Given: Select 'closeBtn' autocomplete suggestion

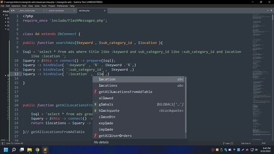Looking at the screenshot, I should (138, 117).
